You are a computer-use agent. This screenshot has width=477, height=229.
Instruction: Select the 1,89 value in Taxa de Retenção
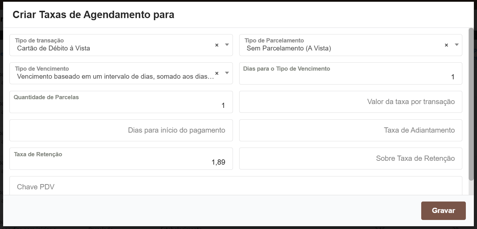pos(218,161)
